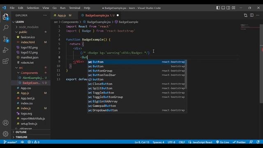Open the File menu
This screenshot has width=263, height=148.
(x=12, y=8)
